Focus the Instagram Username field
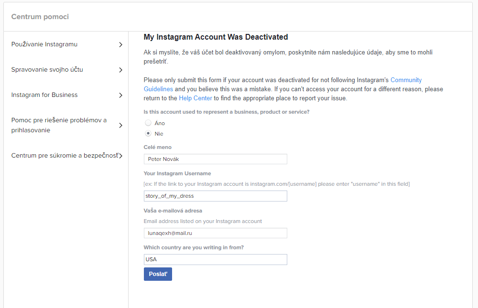 [x=215, y=196]
